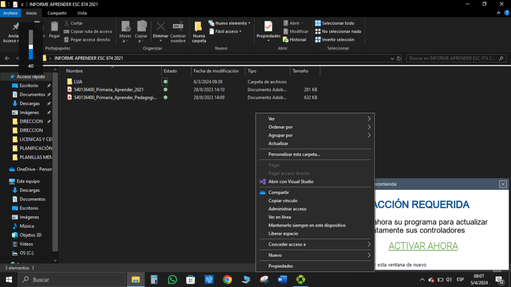Choose Administrar acceso
This screenshot has height=287, width=511.
[315, 209]
